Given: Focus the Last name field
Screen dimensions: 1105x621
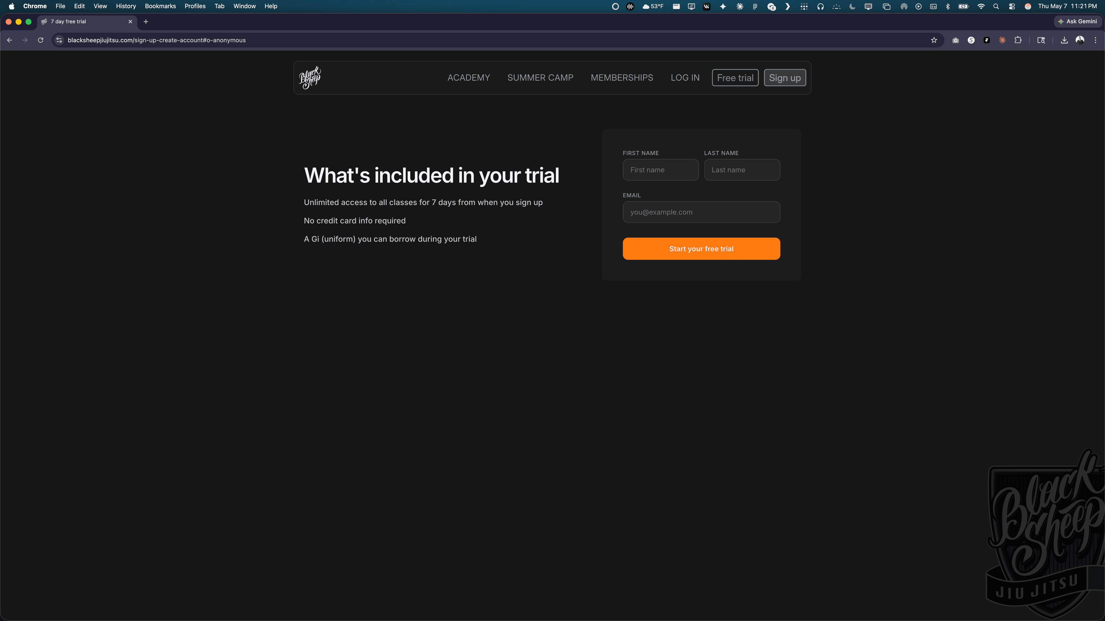Looking at the screenshot, I should tap(742, 170).
